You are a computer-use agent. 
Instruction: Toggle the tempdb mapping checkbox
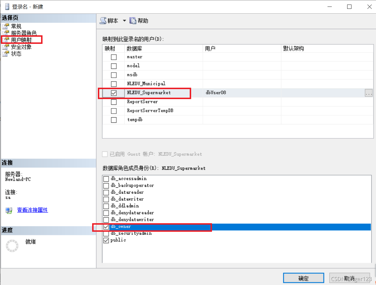pyautogui.click(x=114, y=120)
